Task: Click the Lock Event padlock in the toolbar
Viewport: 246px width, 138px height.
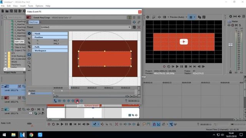Action: [138, 124]
